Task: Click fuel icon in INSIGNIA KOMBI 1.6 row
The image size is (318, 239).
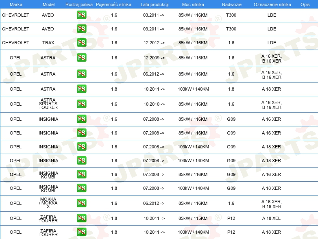Action: point(81,174)
